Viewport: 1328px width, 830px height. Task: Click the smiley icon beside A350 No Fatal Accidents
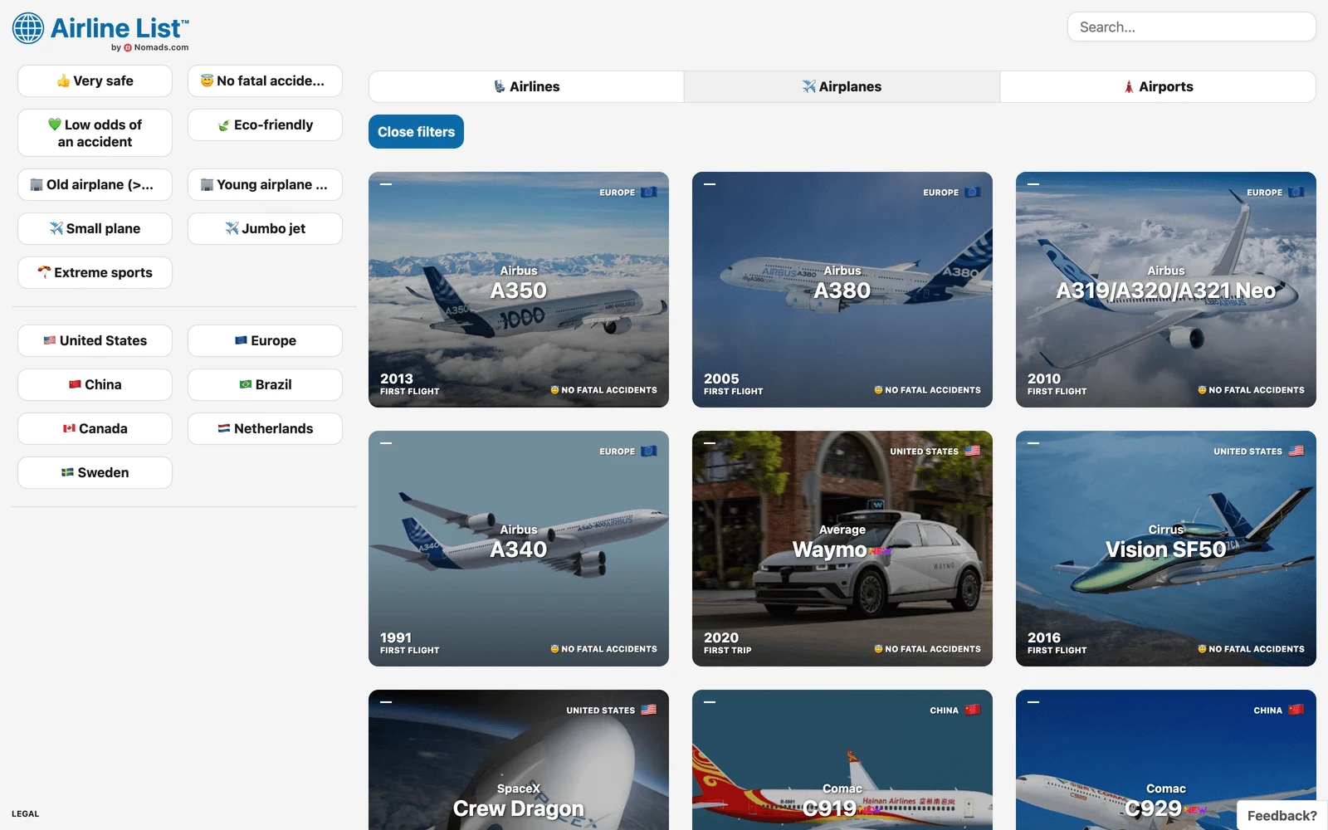tap(554, 390)
